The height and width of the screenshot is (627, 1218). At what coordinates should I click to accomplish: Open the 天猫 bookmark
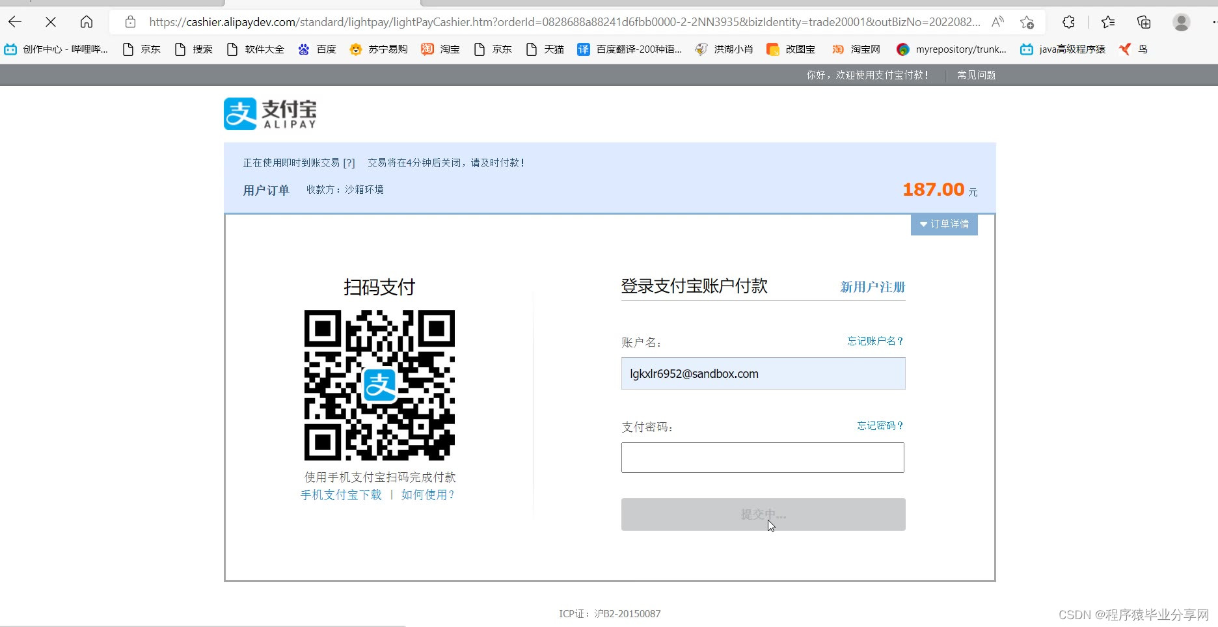[x=545, y=49]
